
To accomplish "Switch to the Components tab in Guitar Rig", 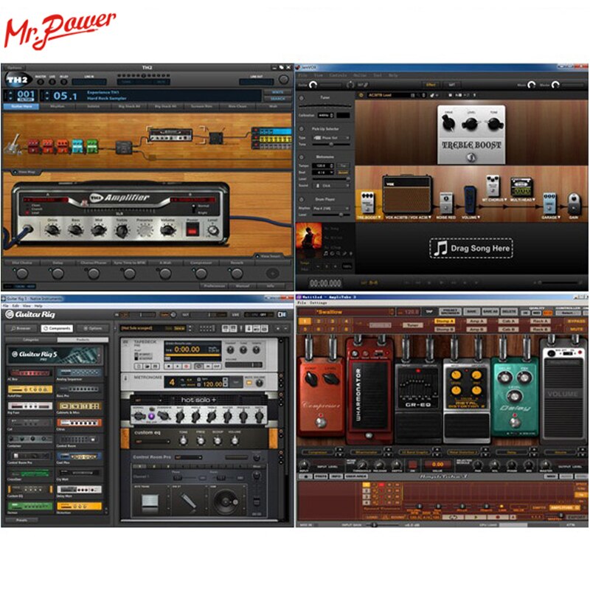I will (56, 328).
